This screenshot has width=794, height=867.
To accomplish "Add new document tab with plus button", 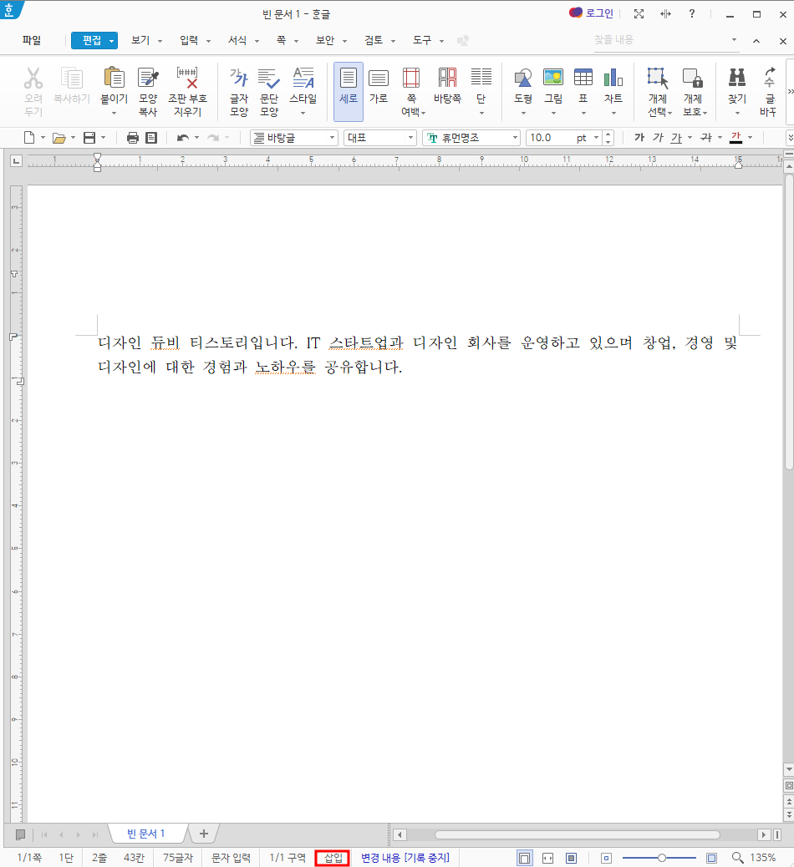I will tap(204, 834).
